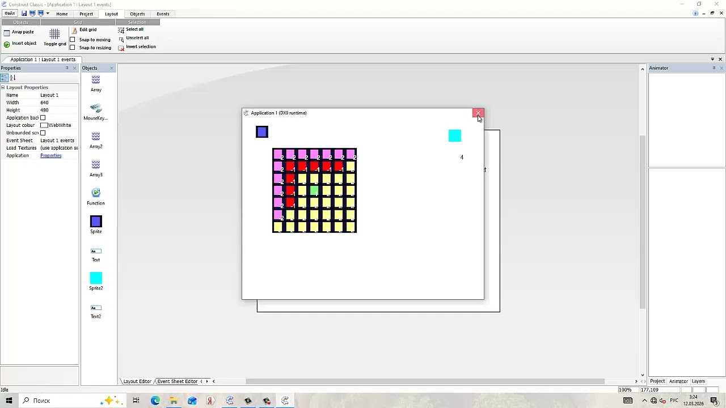This screenshot has width=726, height=408.
Task: Open the Файл application menu button
Action: coord(10,14)
